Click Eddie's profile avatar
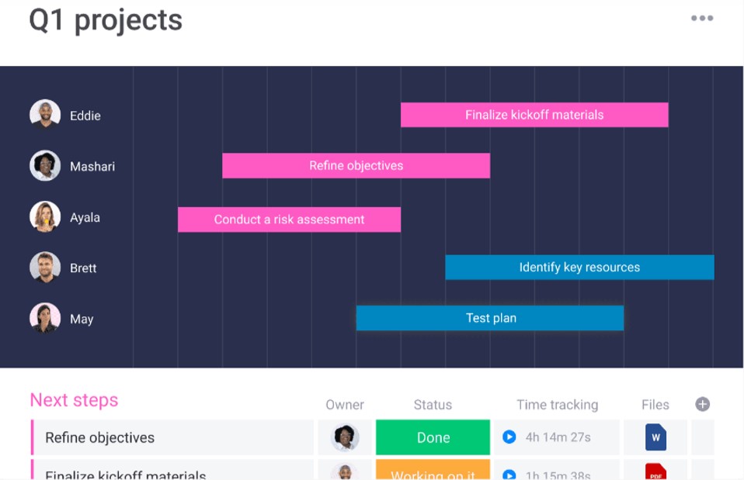 45,116
